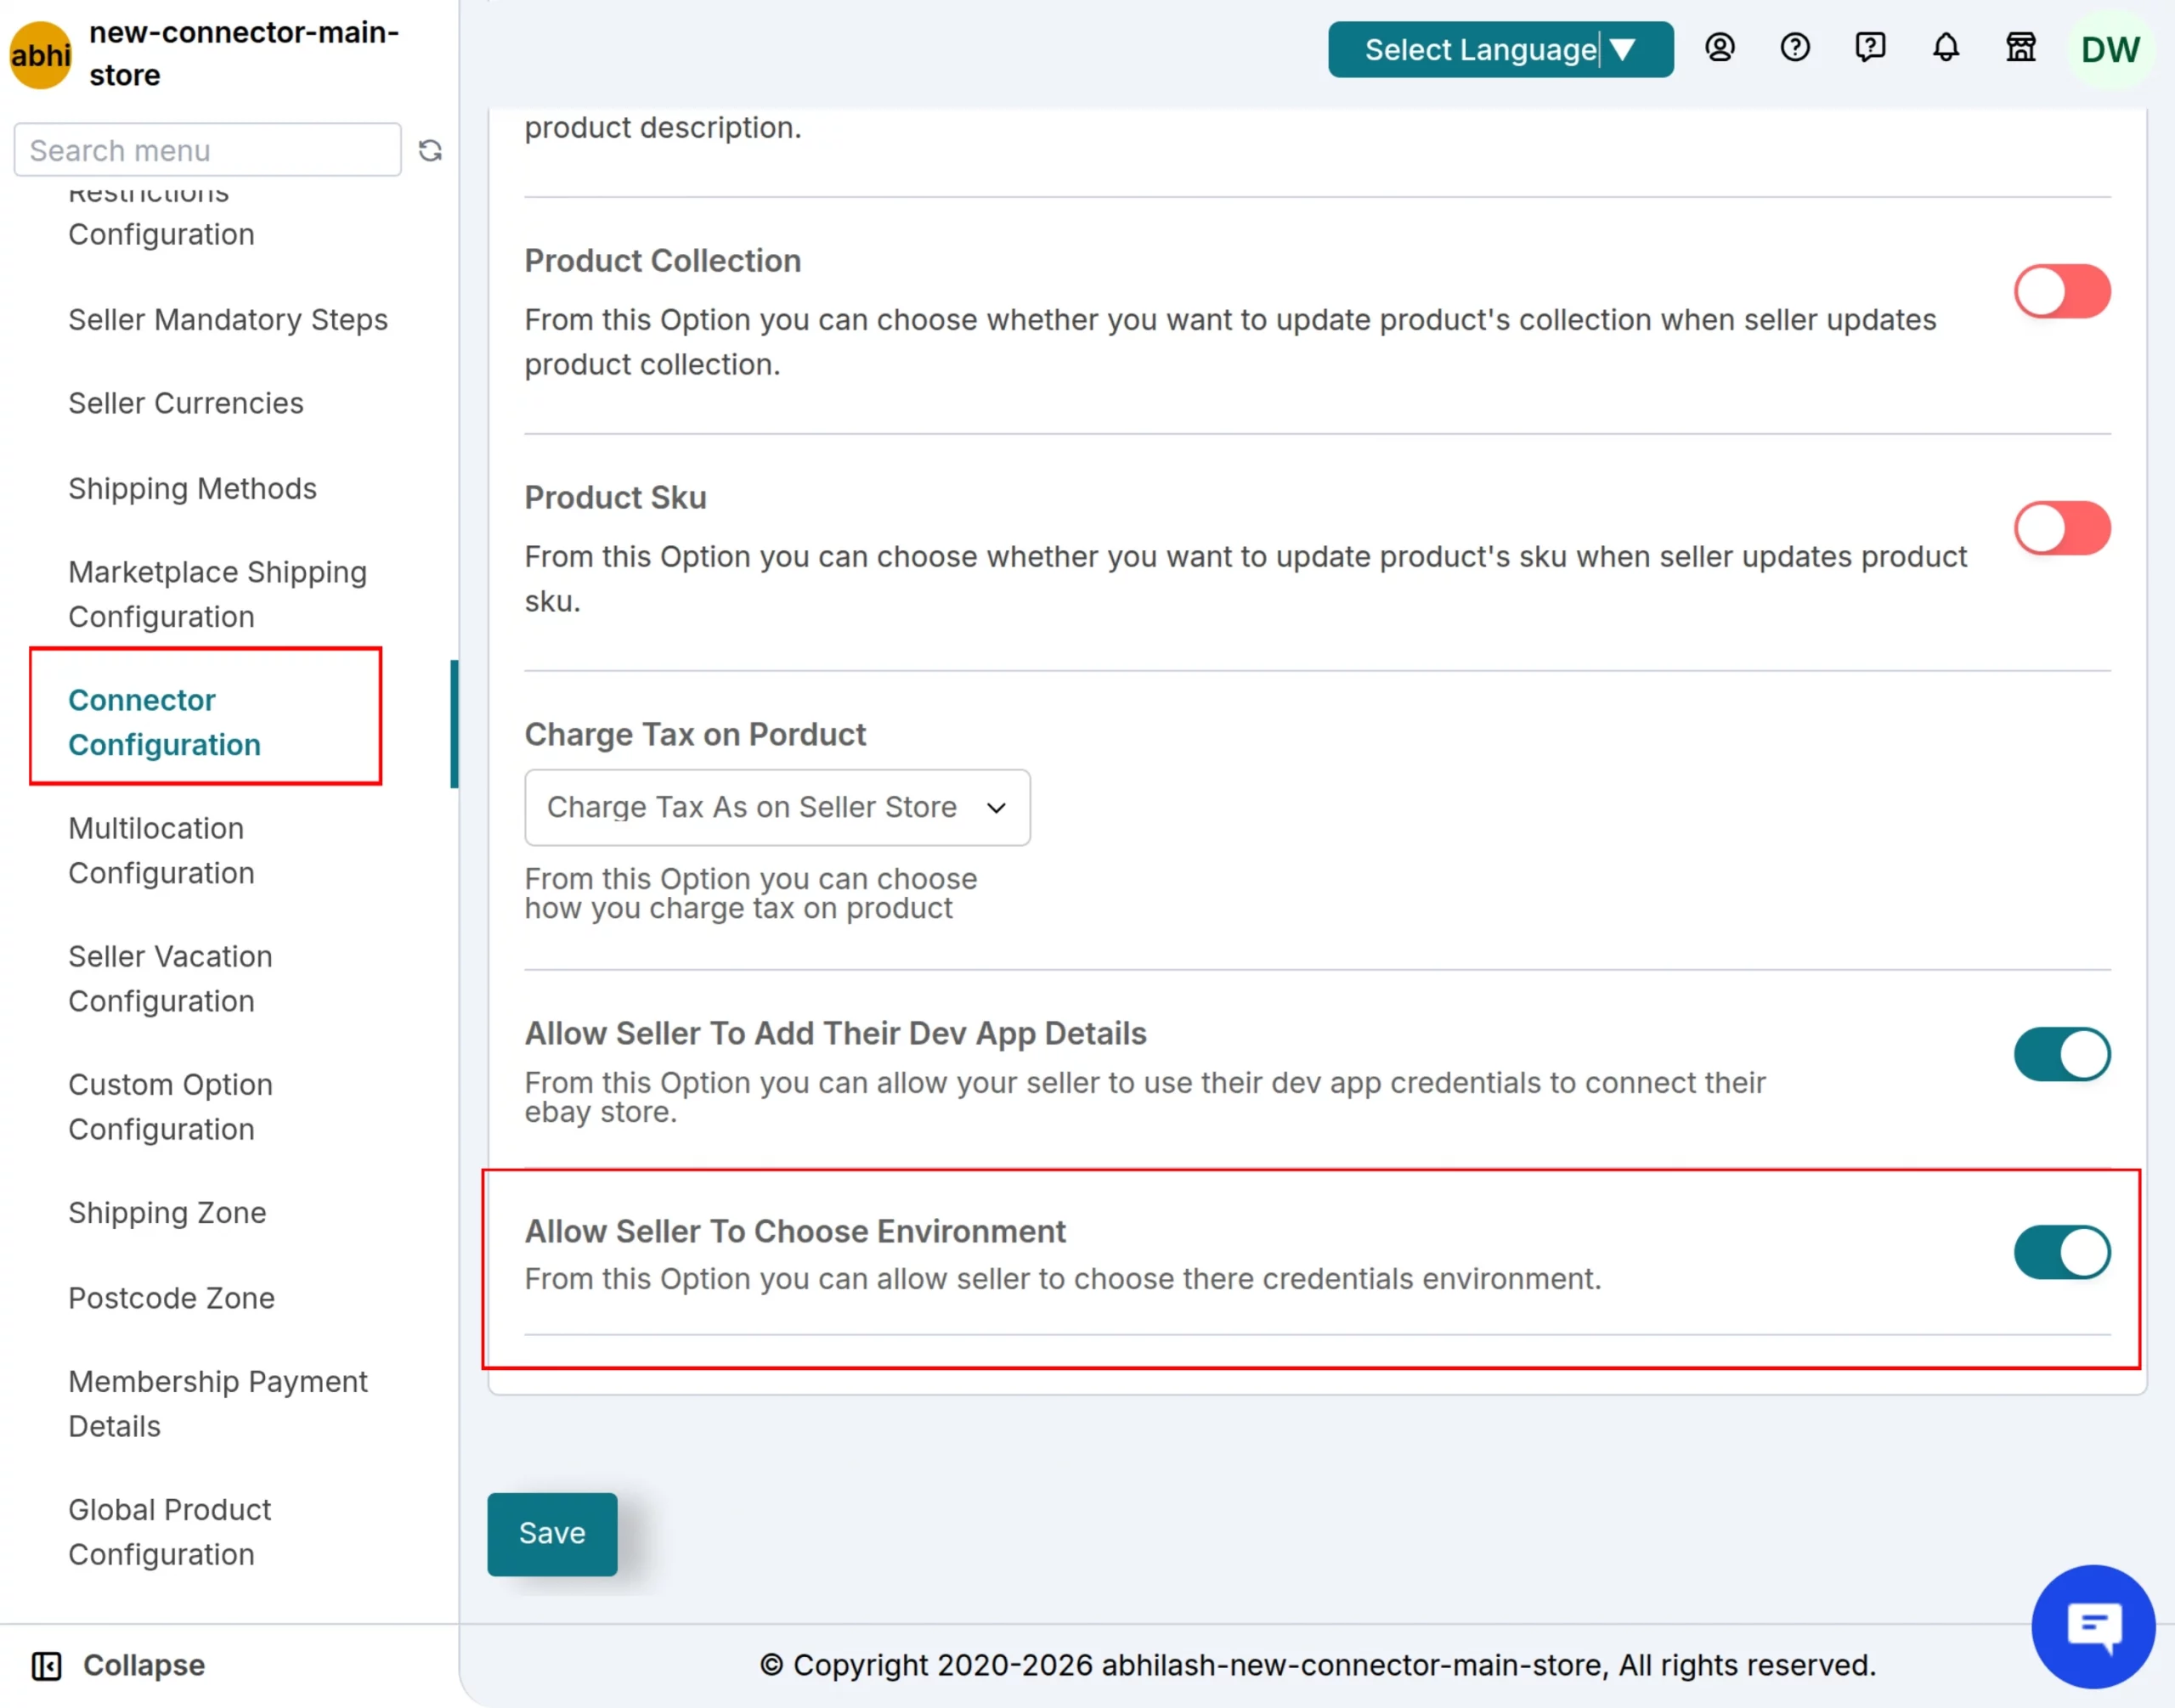
Task: Open the user account profile icon
Action: pyautogui.click(x=1720, y=48)
